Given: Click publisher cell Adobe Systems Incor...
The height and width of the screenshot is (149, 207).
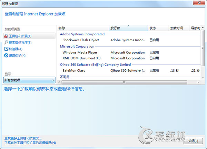Looking at the screenshot, I should pyautogui.click(x=128, y=40).
